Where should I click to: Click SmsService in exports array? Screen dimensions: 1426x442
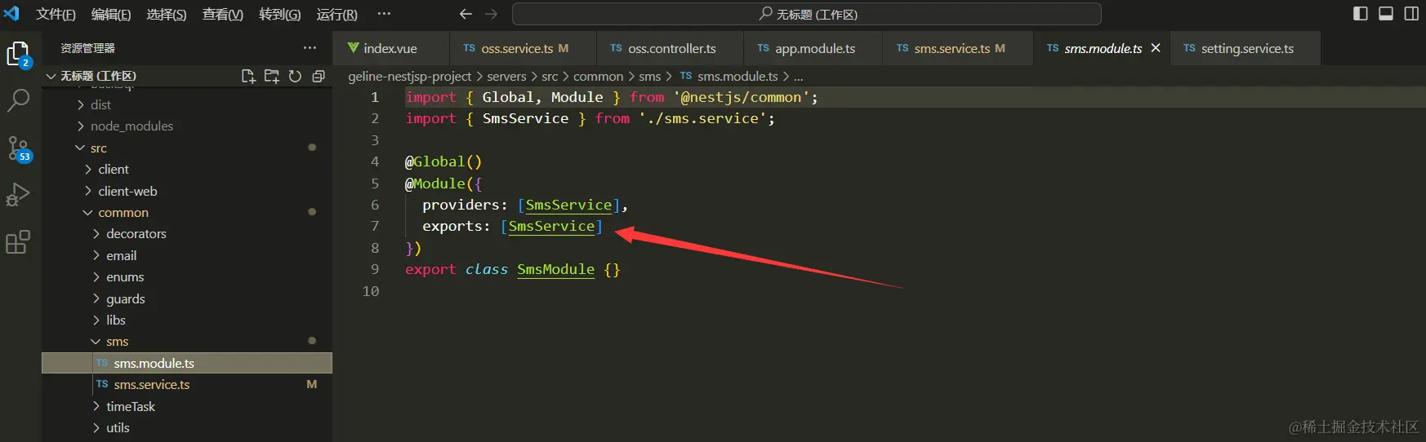tap(551, 226)
